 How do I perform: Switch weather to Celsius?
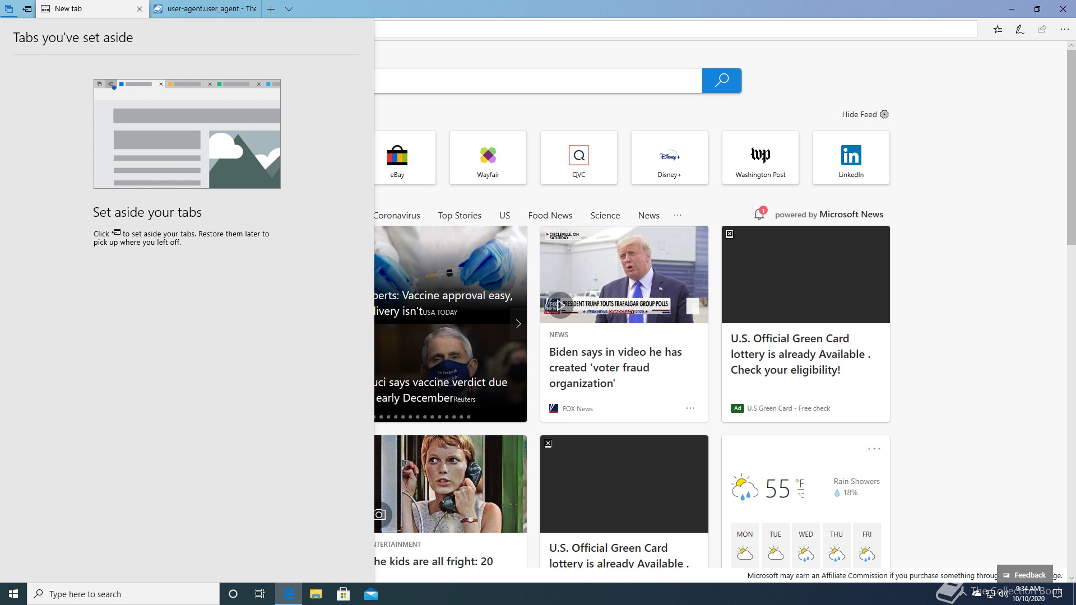[x=801, y=495]
